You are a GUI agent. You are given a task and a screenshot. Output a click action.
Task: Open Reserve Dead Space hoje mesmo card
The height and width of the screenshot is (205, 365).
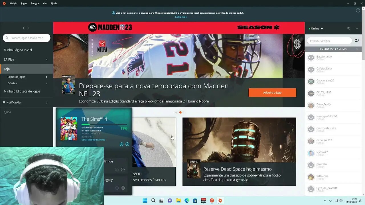click(x=239, y=151)
